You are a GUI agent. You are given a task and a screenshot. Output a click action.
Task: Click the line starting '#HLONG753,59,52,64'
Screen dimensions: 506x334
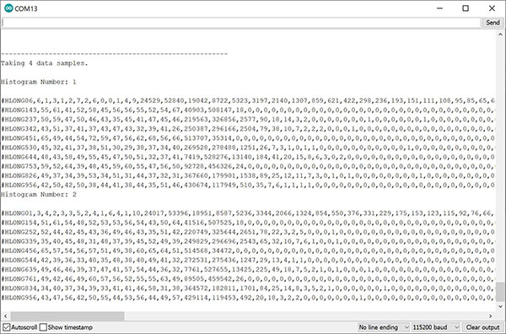(x=248, y=166)
